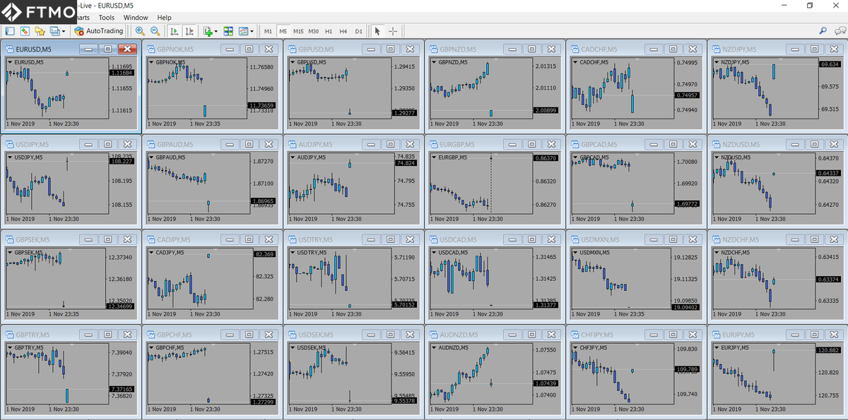Switch timeframe to M30

click(314, 31)
